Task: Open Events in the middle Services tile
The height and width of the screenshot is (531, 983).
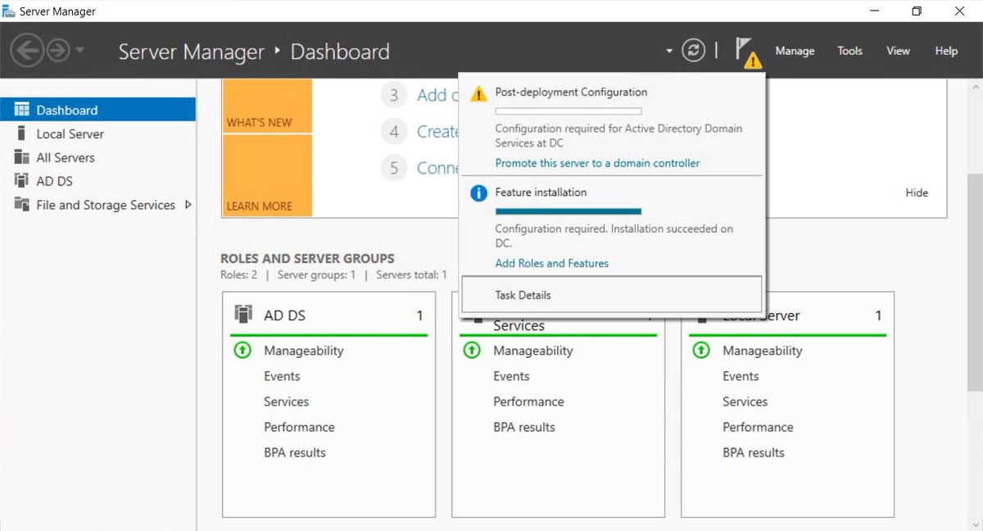Action: 511,376
